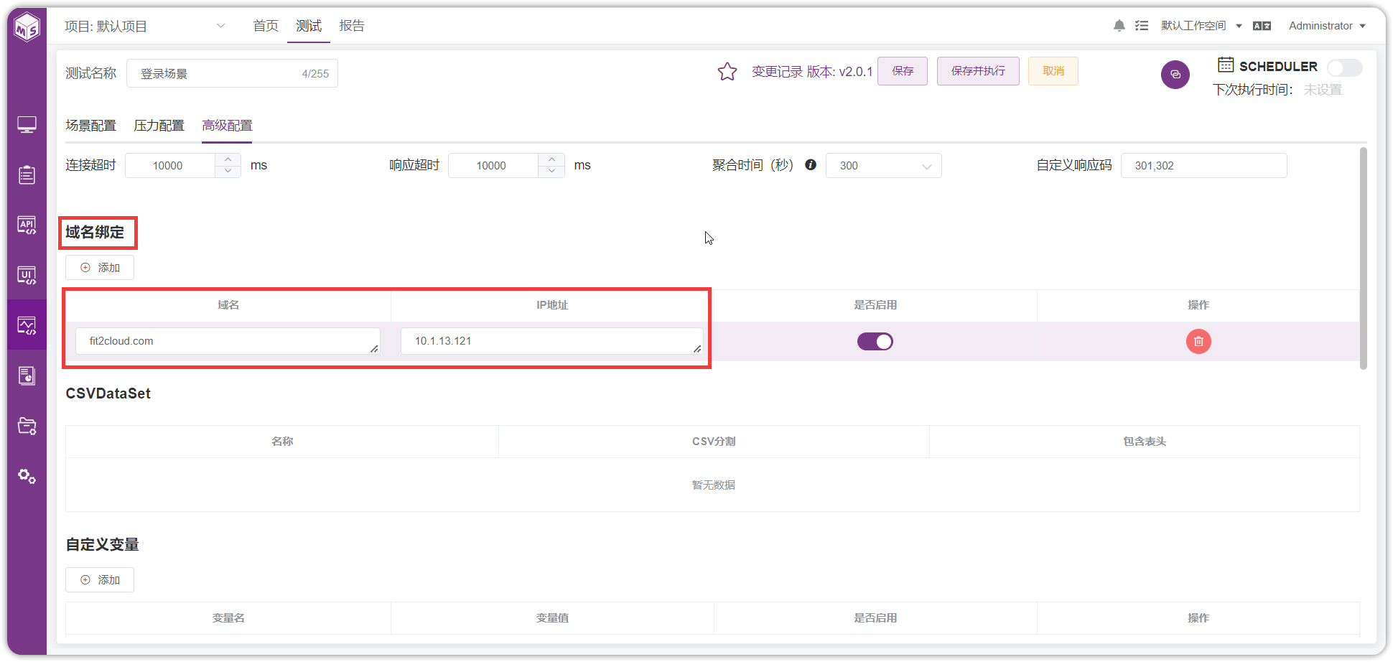Open the project settings folder sidebar icon
1393x662 pixels.
click(27, 426)
